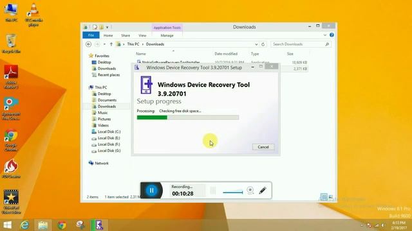Switch to details view in Explorer status bar
Screen dimensions: 412x231
pos(324,197)
